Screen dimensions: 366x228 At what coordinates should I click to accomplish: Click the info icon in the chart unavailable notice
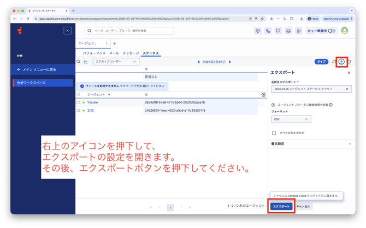coord(82,86)
